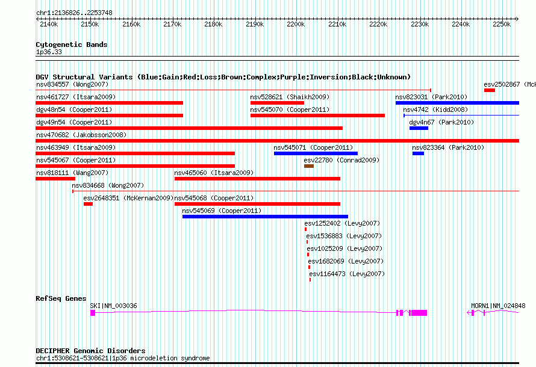536x367 pixels.
Task: Open the nsv465060 (Itsara2009) label
Action: coord(214,173)
